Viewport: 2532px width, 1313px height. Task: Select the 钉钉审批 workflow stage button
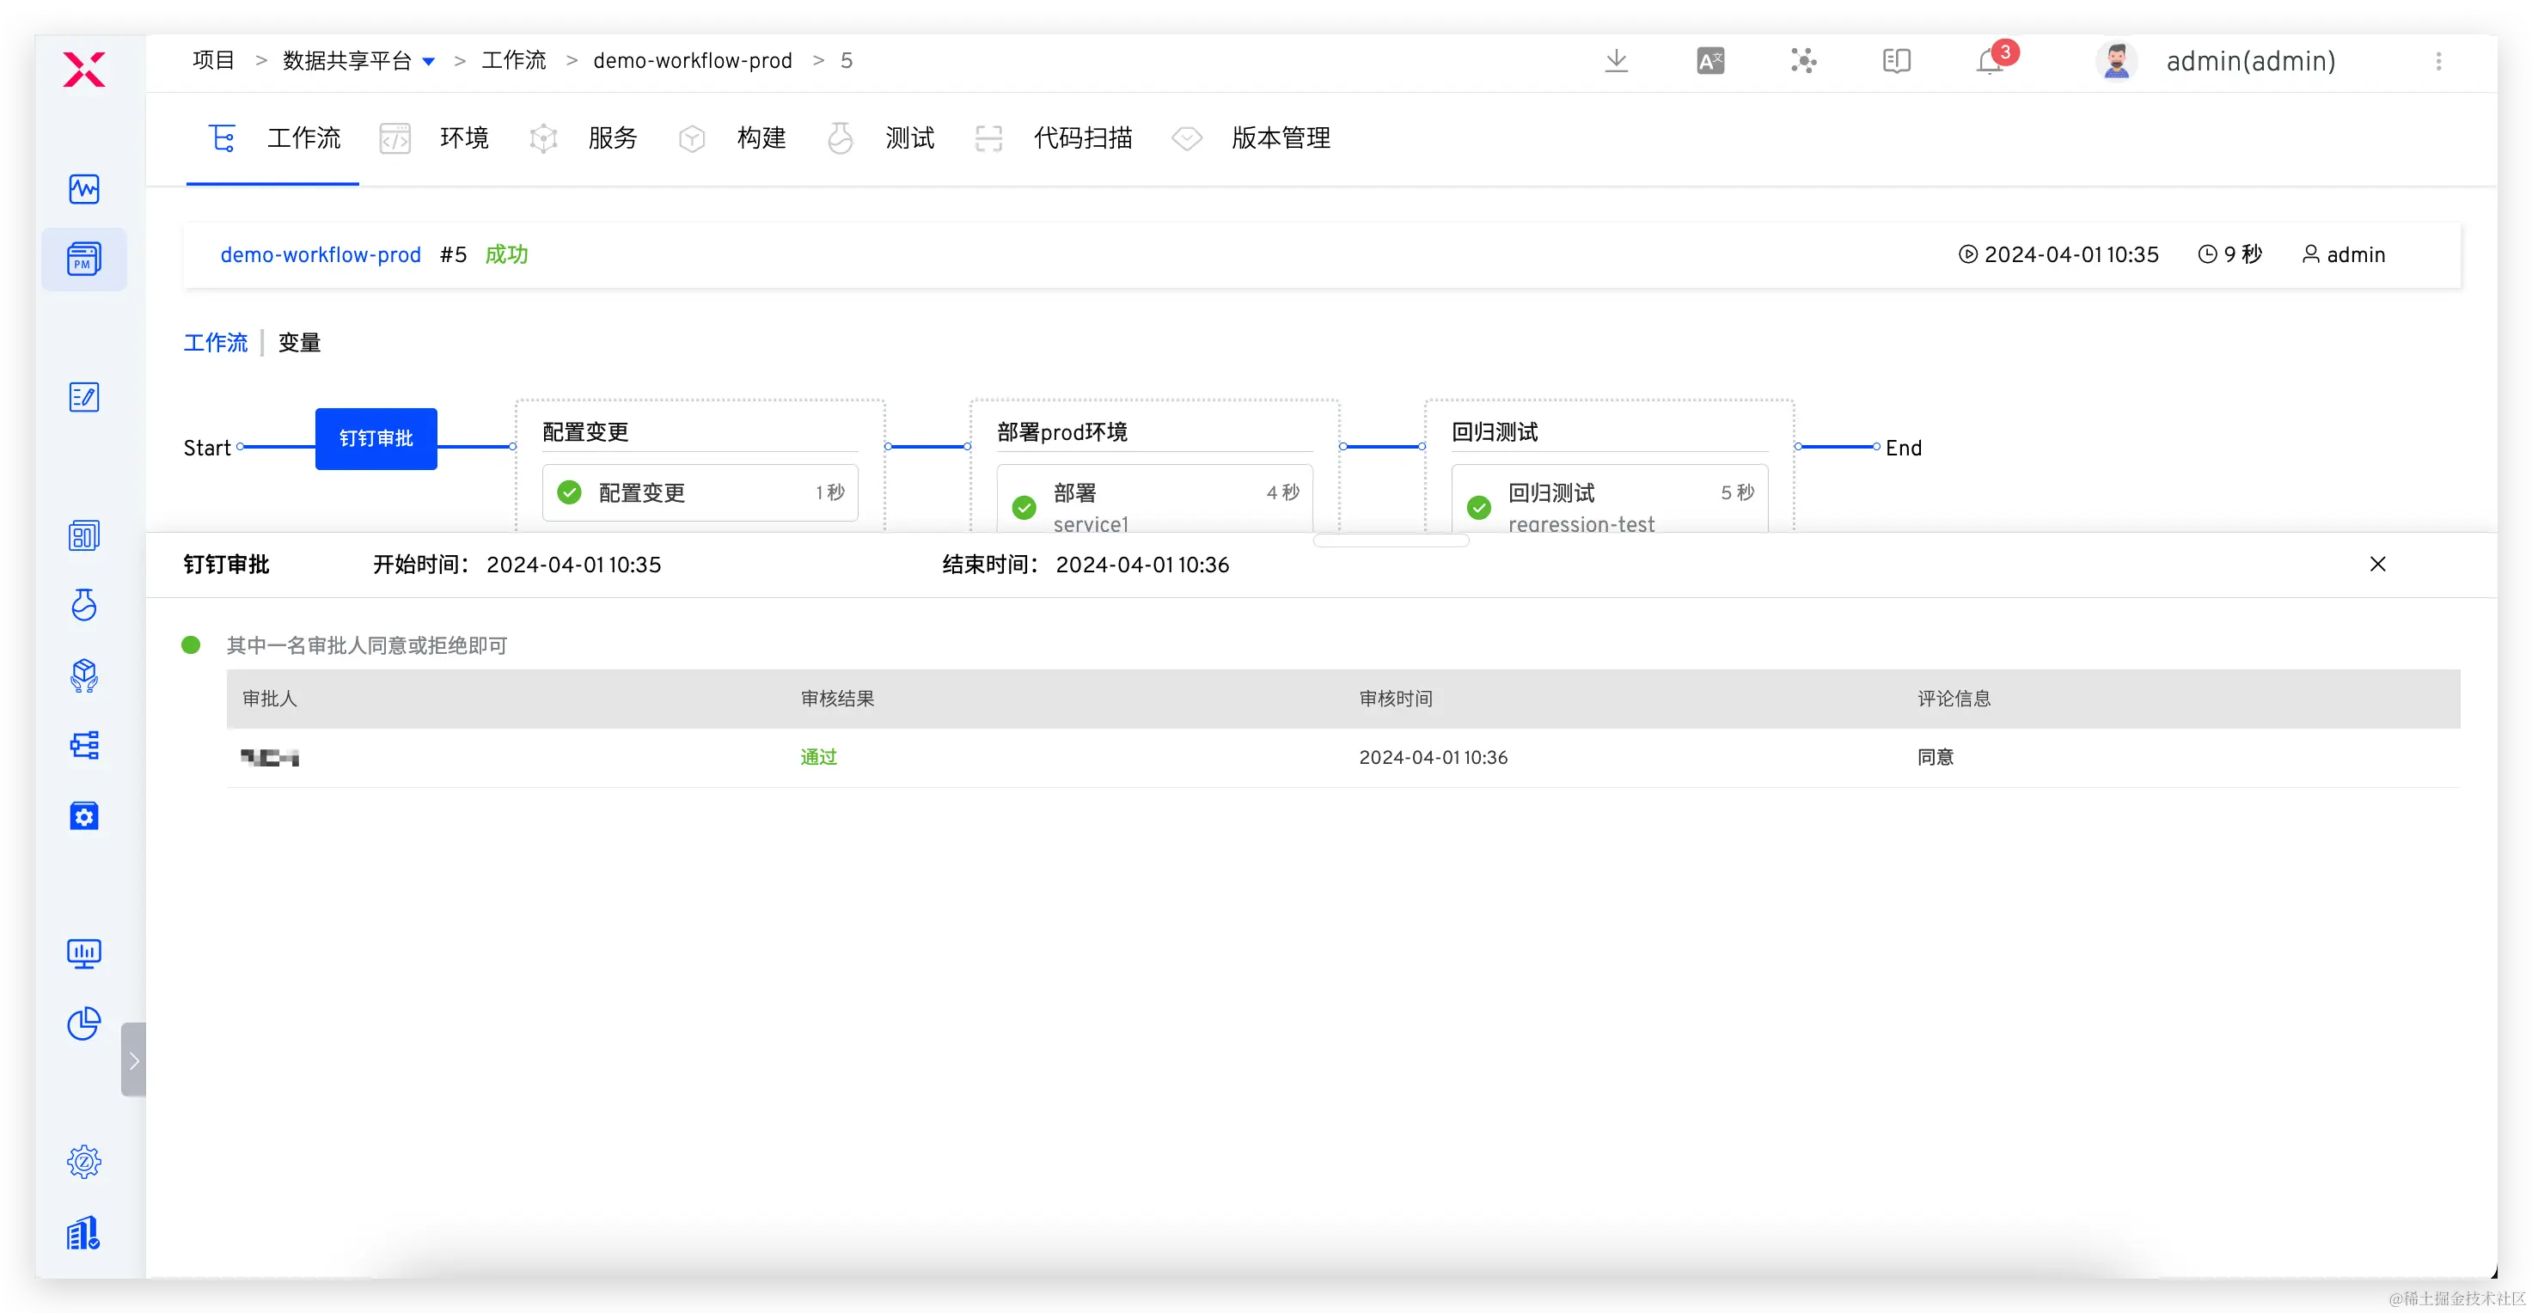tap(376, 438)
